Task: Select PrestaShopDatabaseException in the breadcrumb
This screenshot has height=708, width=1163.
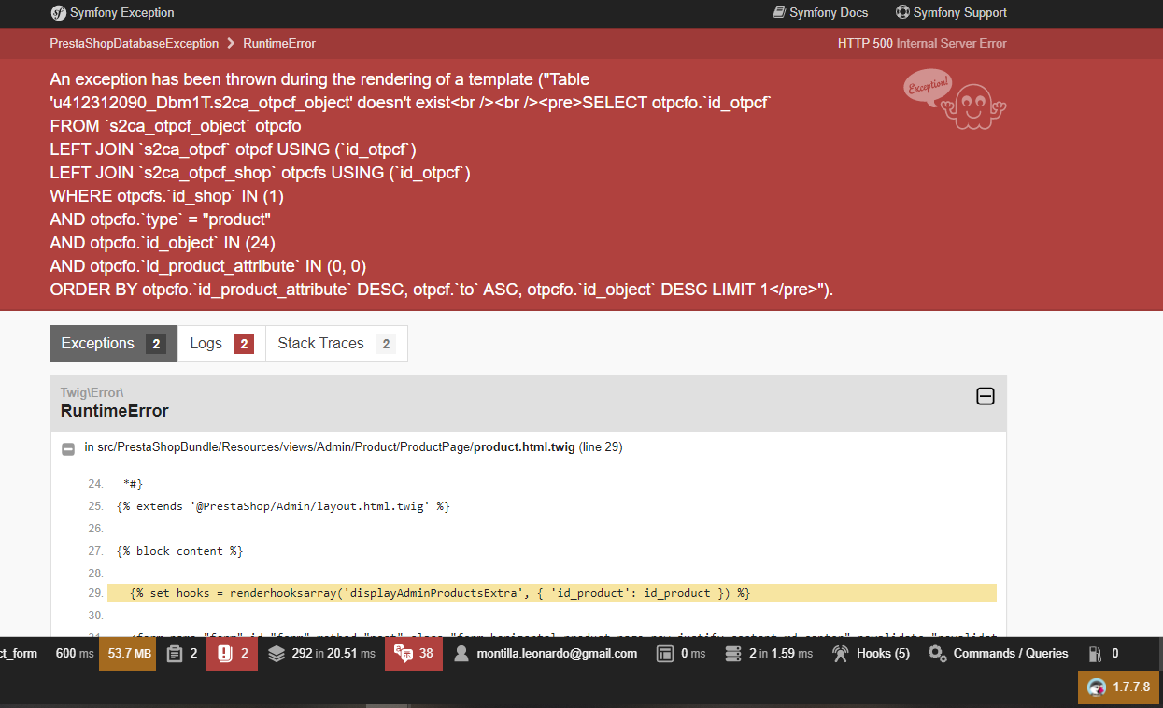Action: click(135, 44)
